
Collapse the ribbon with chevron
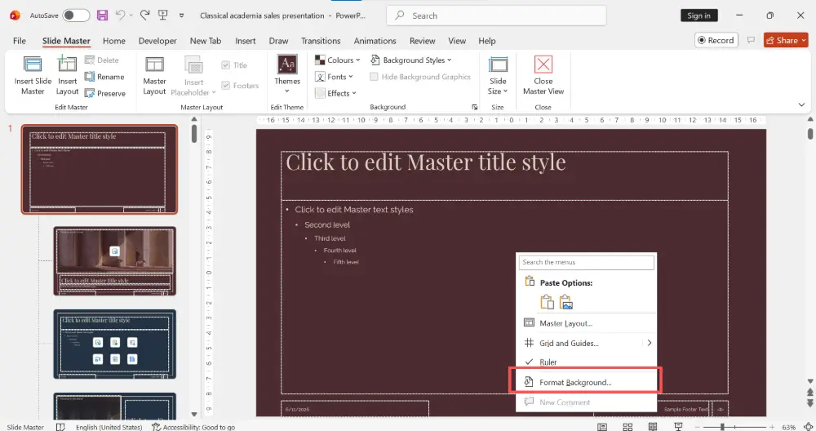[x=801, y=104]
